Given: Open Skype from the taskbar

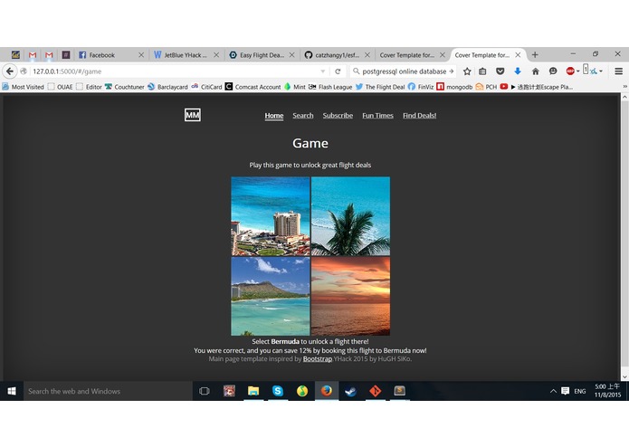Looking at the screenshot, I should (x=278, y=391).
